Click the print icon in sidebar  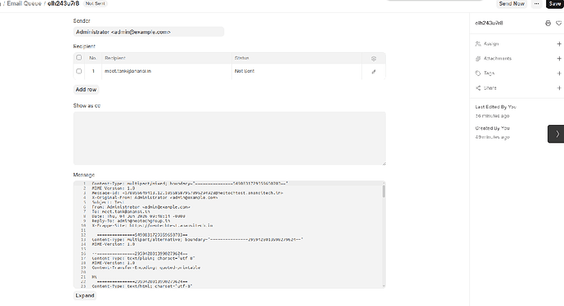(548, 23)
